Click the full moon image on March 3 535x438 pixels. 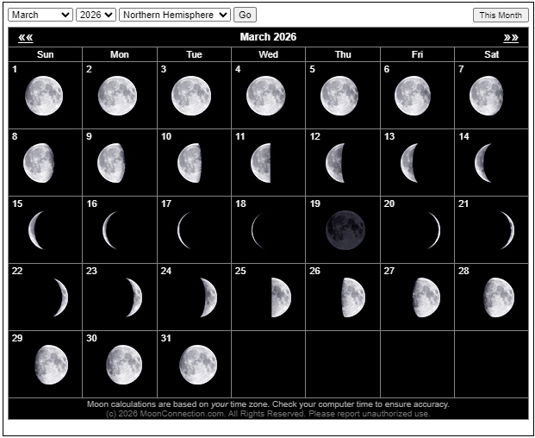[191, 96]
